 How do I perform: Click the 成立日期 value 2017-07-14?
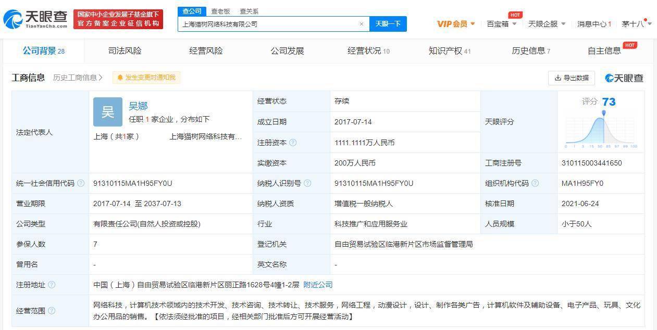(x=352, y=122)
